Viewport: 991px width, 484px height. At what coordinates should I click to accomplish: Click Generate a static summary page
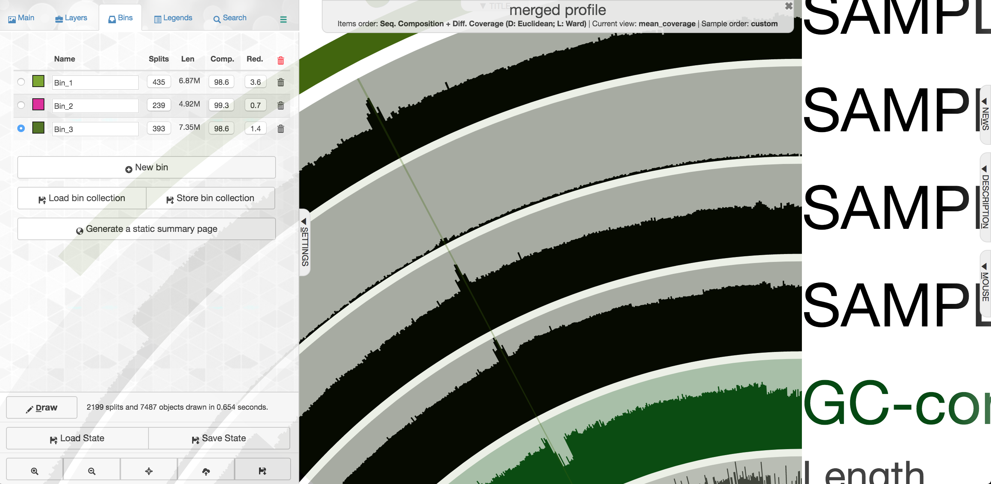[146, 229]
